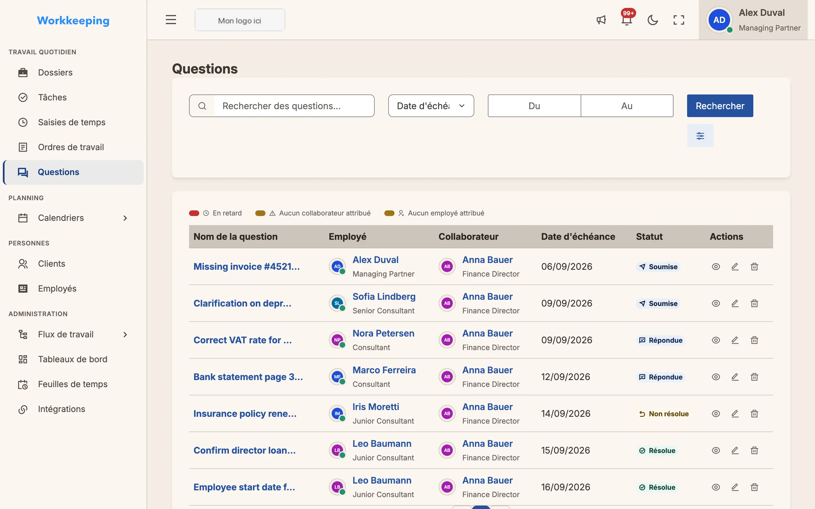Click the Workkeeping logo
The width and height of the screenshot is (815, 509).
click(73, 21)
